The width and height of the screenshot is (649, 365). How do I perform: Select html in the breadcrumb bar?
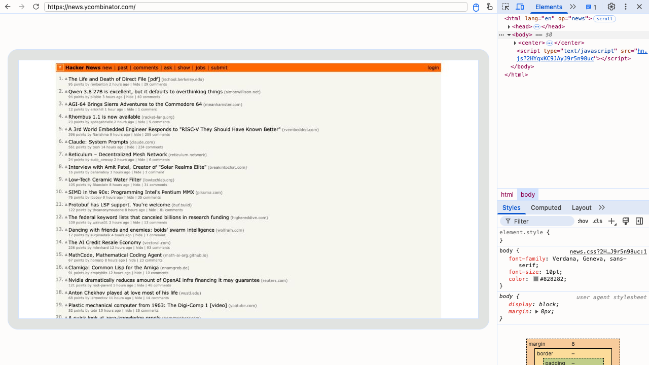[507, 195]
